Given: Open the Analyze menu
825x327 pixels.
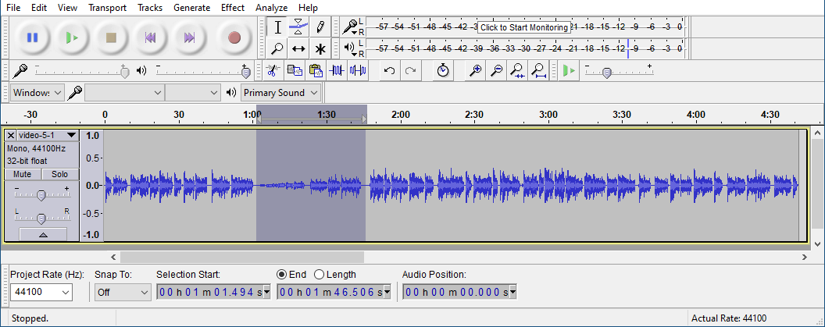Looking at the screenshot, I should pyautogui.click(x=272, y=7).
